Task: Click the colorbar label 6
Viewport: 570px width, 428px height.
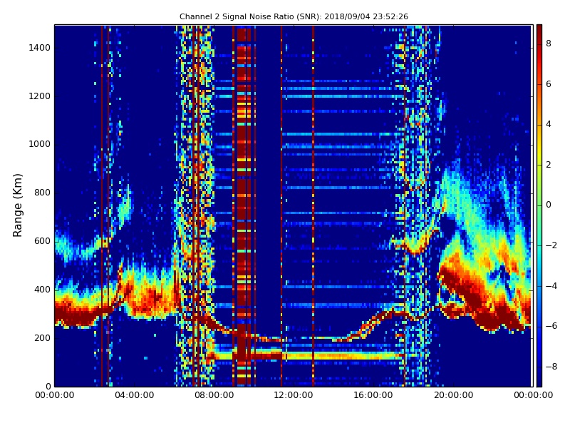Action: click(x=549, y=84)
